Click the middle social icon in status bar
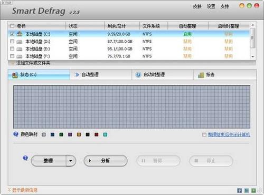The height and width of the screenshot is (195, 264). (247, 190)
